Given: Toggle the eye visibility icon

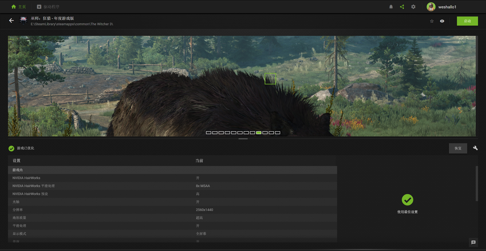Looking at the screenshot, I should click(x=442, y=21).
